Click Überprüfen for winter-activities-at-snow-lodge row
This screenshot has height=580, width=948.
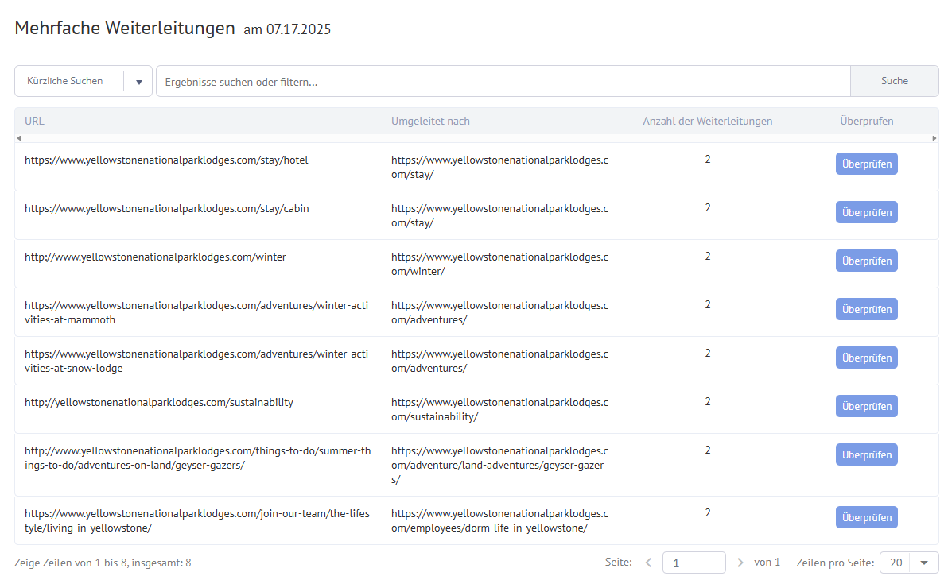[x=866, y=358]
